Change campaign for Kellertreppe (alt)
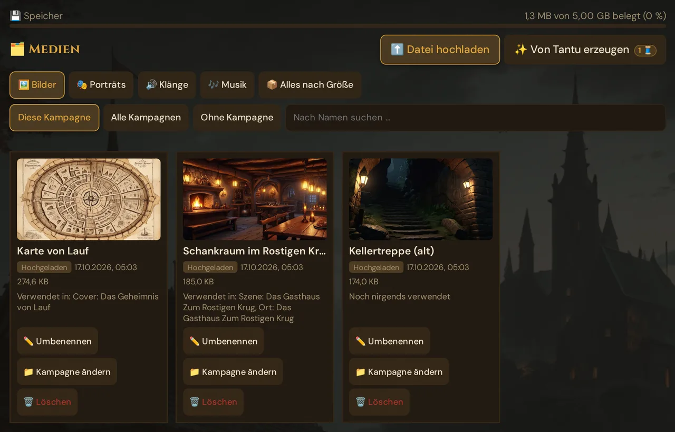 click(399, 372)
